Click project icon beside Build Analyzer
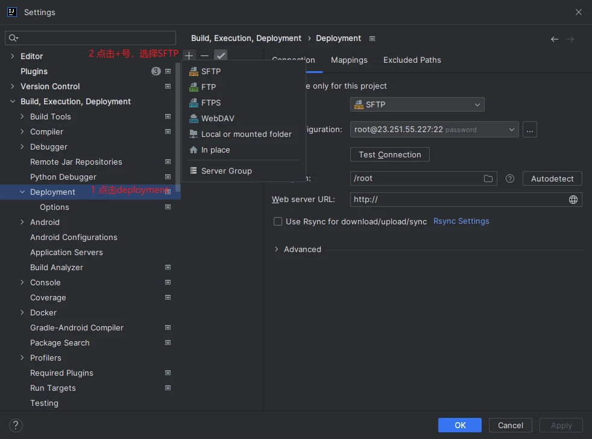Viewport: 592px width, 439px height. click(168, 267)
